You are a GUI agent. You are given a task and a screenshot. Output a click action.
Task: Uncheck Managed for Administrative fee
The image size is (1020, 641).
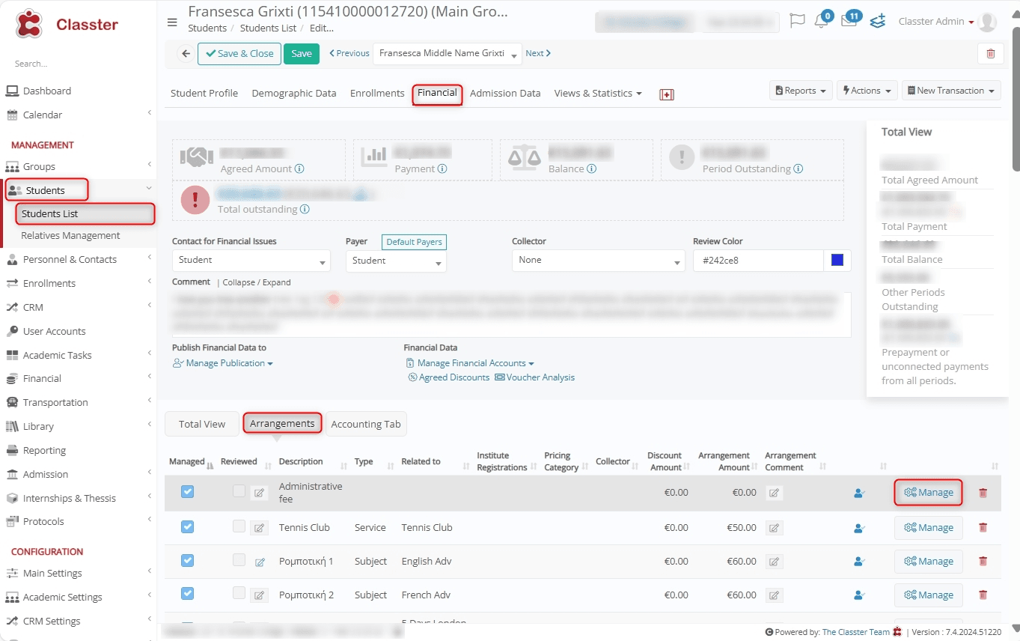[187, 492]
